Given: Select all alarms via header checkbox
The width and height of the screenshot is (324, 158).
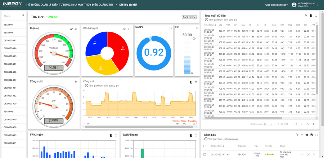Looking at the screenshot, I should point(205,146).
